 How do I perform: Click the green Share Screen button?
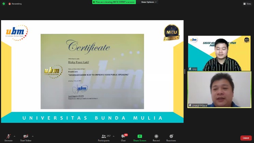(140, 138)
